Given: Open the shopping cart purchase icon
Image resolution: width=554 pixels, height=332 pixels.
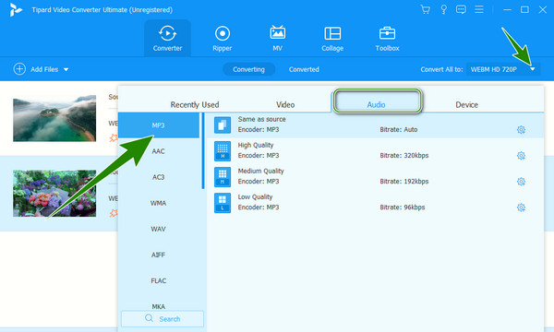Looking at the screenshot, I should point(425,9).
